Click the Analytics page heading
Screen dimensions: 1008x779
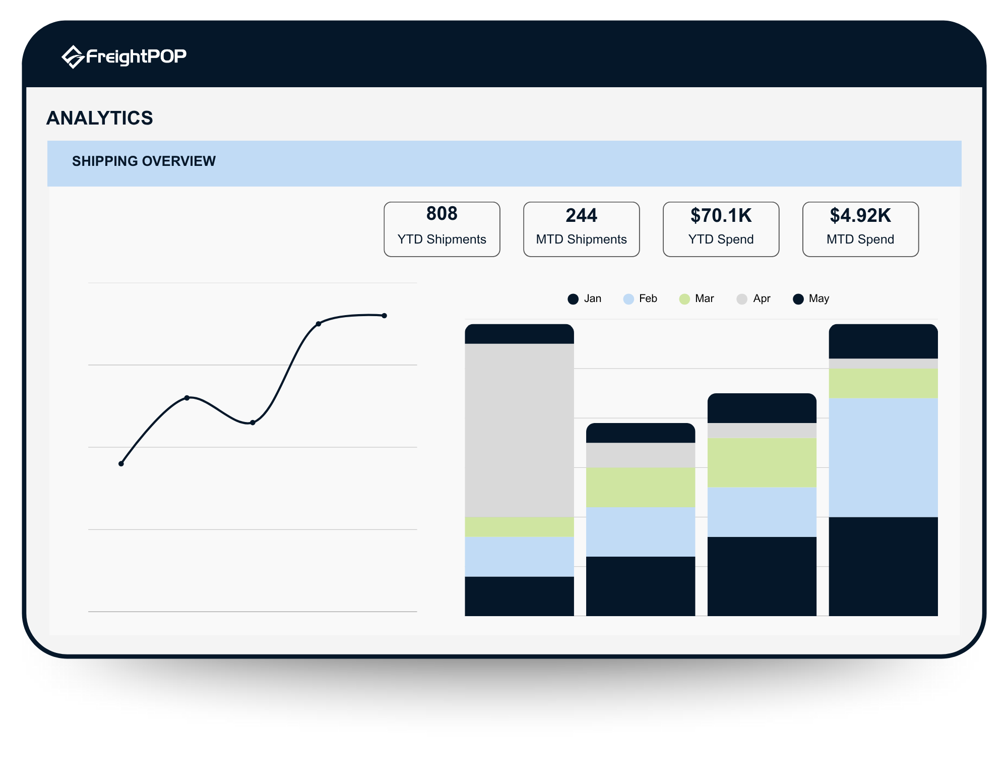pos(100,118)
